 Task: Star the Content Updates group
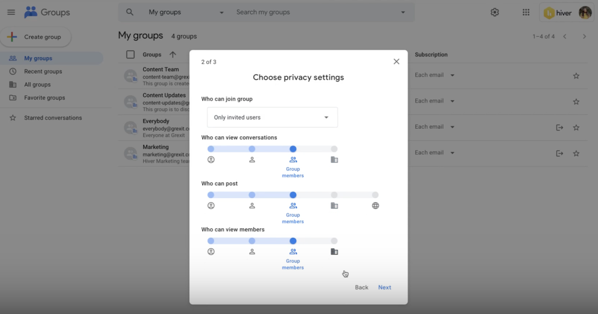pyautogui.click(x=576, y=101)
